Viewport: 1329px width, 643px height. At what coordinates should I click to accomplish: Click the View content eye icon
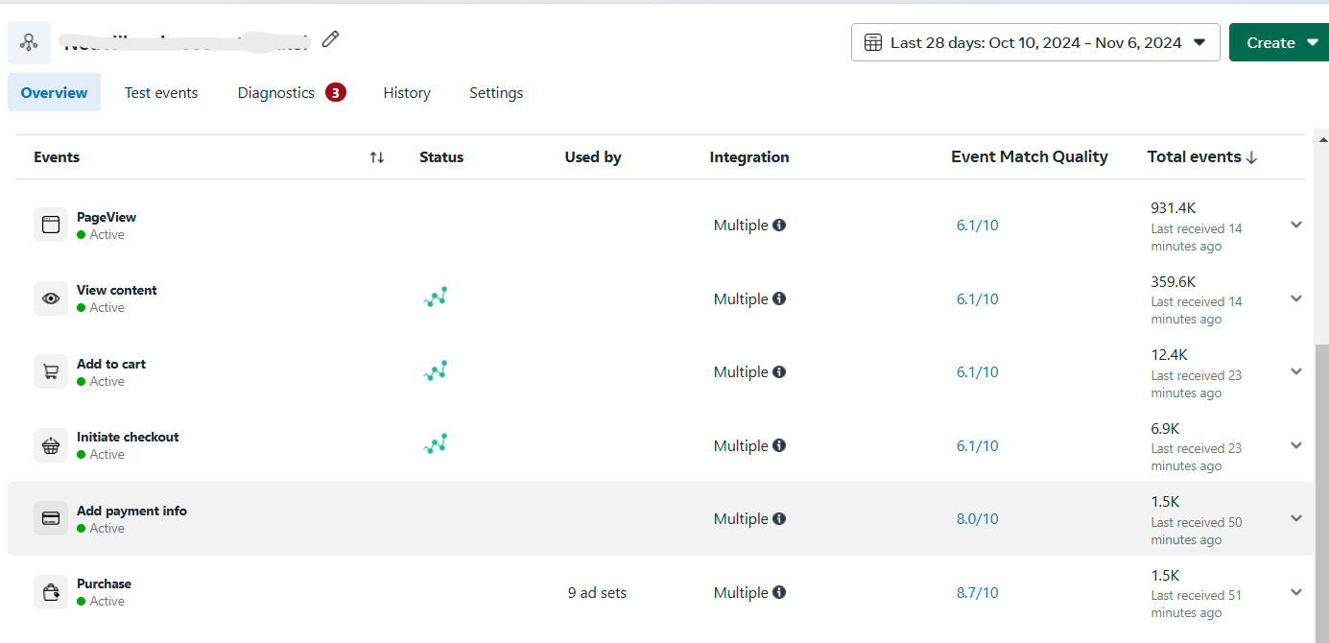pos(51,298)
